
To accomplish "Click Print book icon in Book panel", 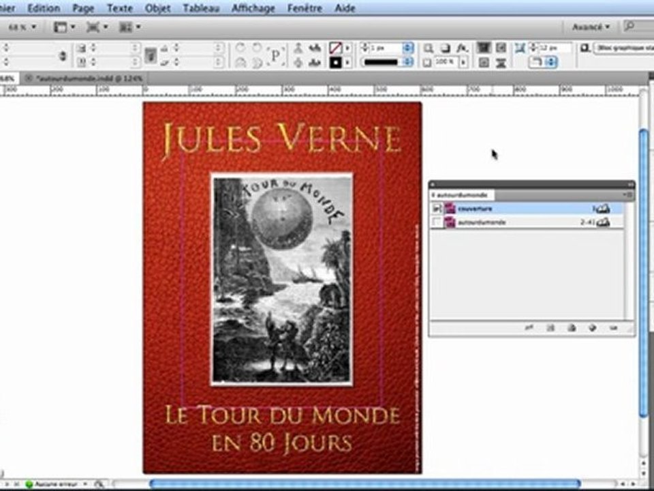I will click(572, 328).
